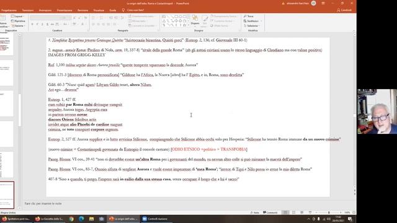
Task: Toggle underline formatting in the ribbon
Action: (42, 24)
